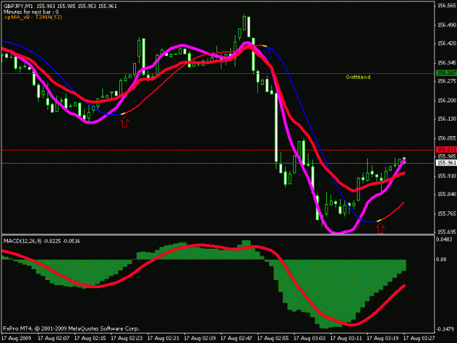The image size is (457, 343).
Task: Click the '17 Aug 02:31' time axis label
Action: point(163,339)
